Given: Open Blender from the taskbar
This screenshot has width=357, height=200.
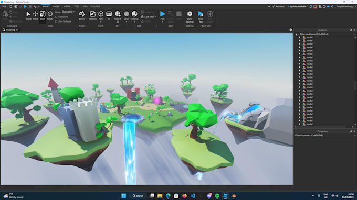Looking at the screenshot, I should (x=234, y=196).
